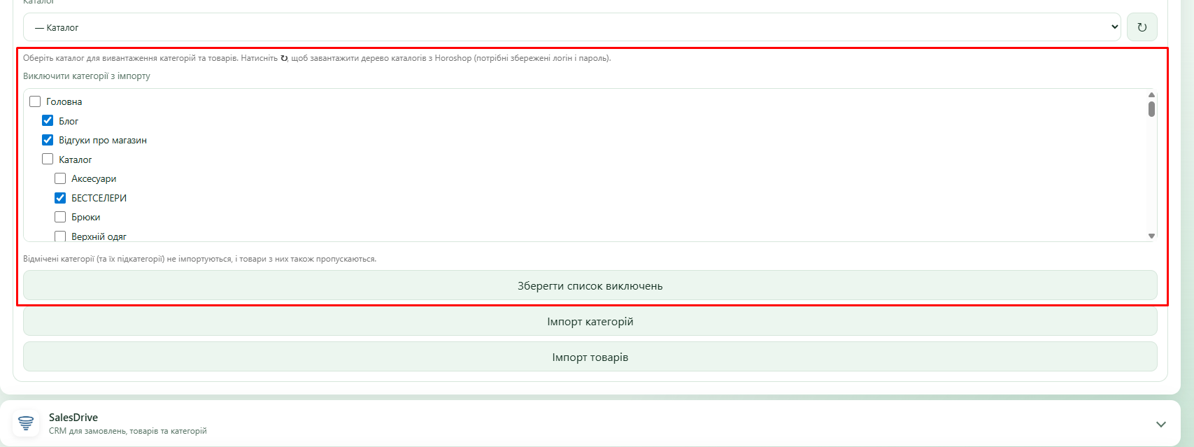Click the Імпорт категорій button
The image size is (1194, 447).
590,321
